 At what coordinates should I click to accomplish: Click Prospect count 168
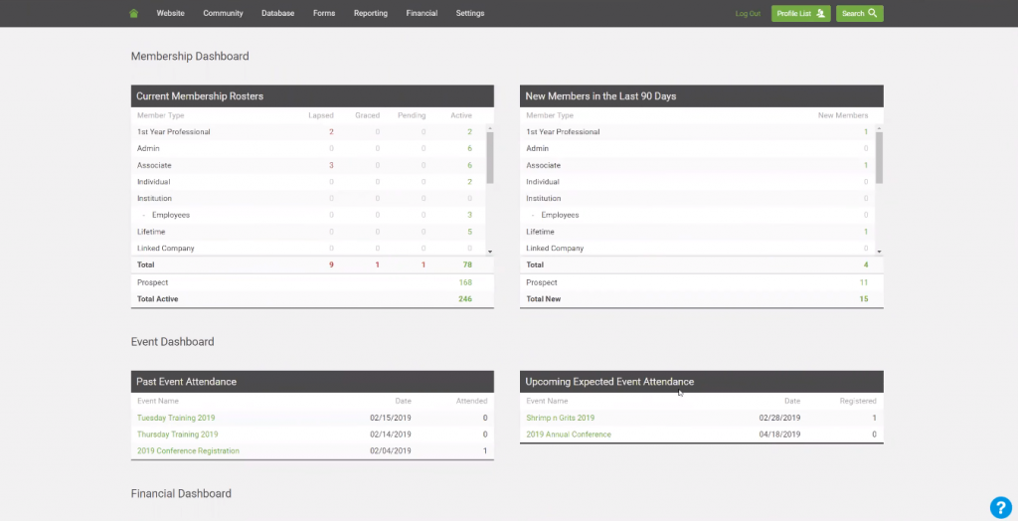[465, 282]
